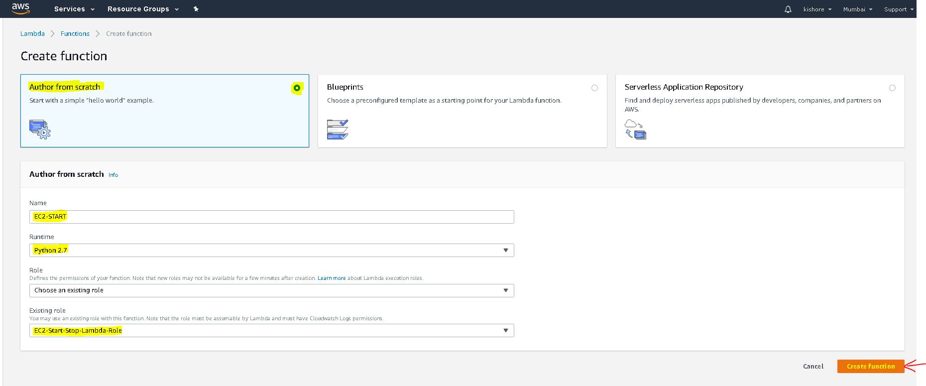Open the Existing role dropdown
Screen dimensions: 926x386
tap(271, 331)
